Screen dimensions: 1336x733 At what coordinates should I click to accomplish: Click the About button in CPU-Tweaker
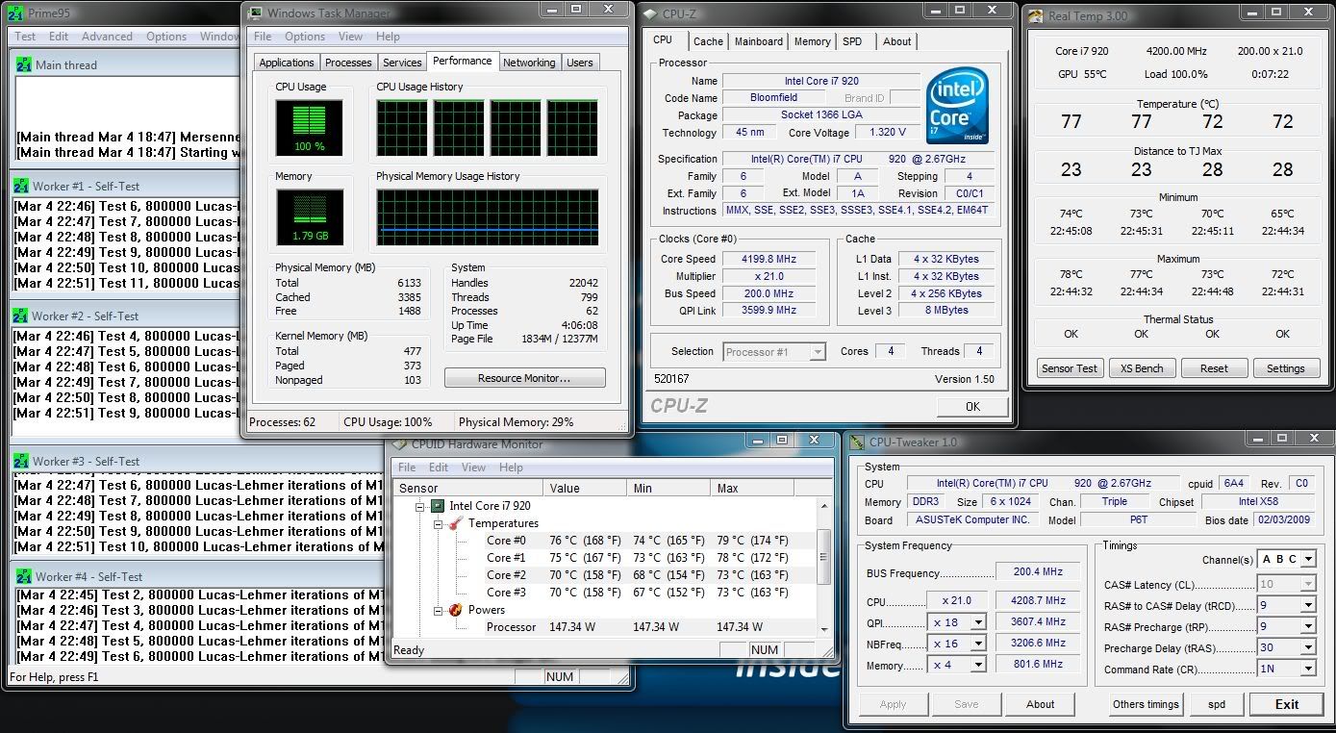[x=1040, y=704]
